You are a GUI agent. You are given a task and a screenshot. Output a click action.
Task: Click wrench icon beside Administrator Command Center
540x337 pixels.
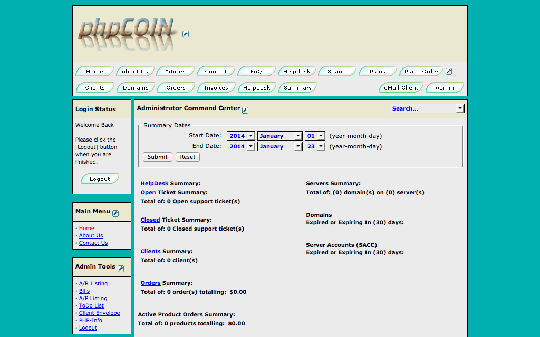coord(245,110)
